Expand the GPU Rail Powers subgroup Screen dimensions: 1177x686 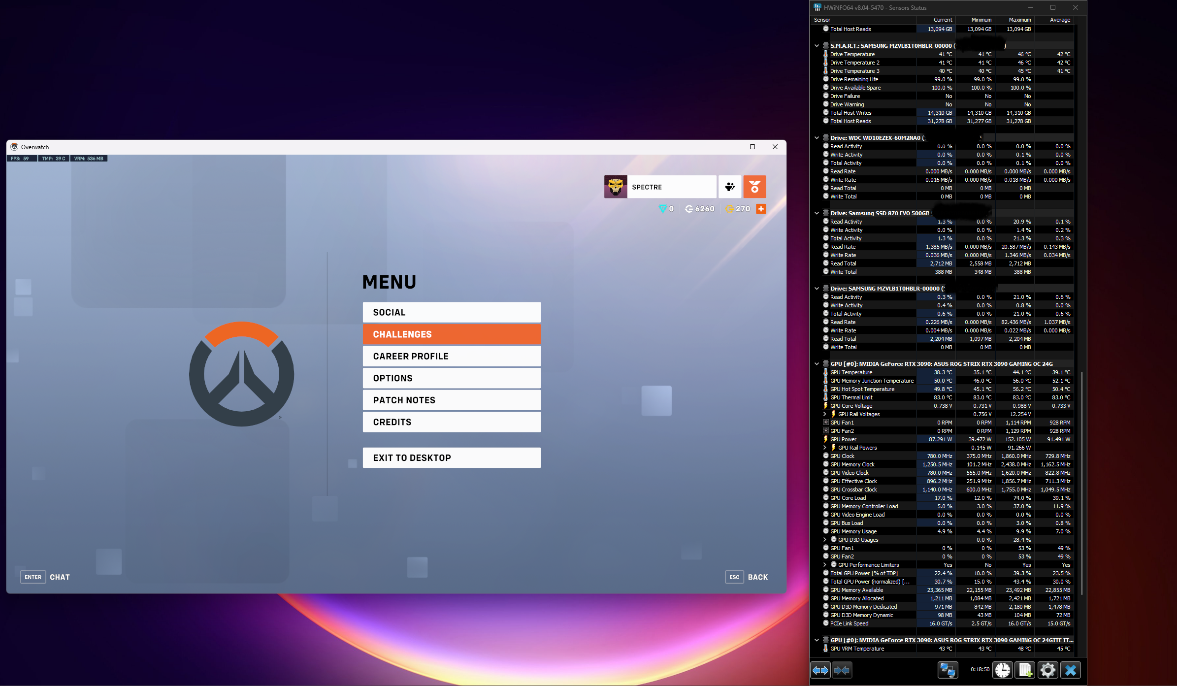coord(825,448)
